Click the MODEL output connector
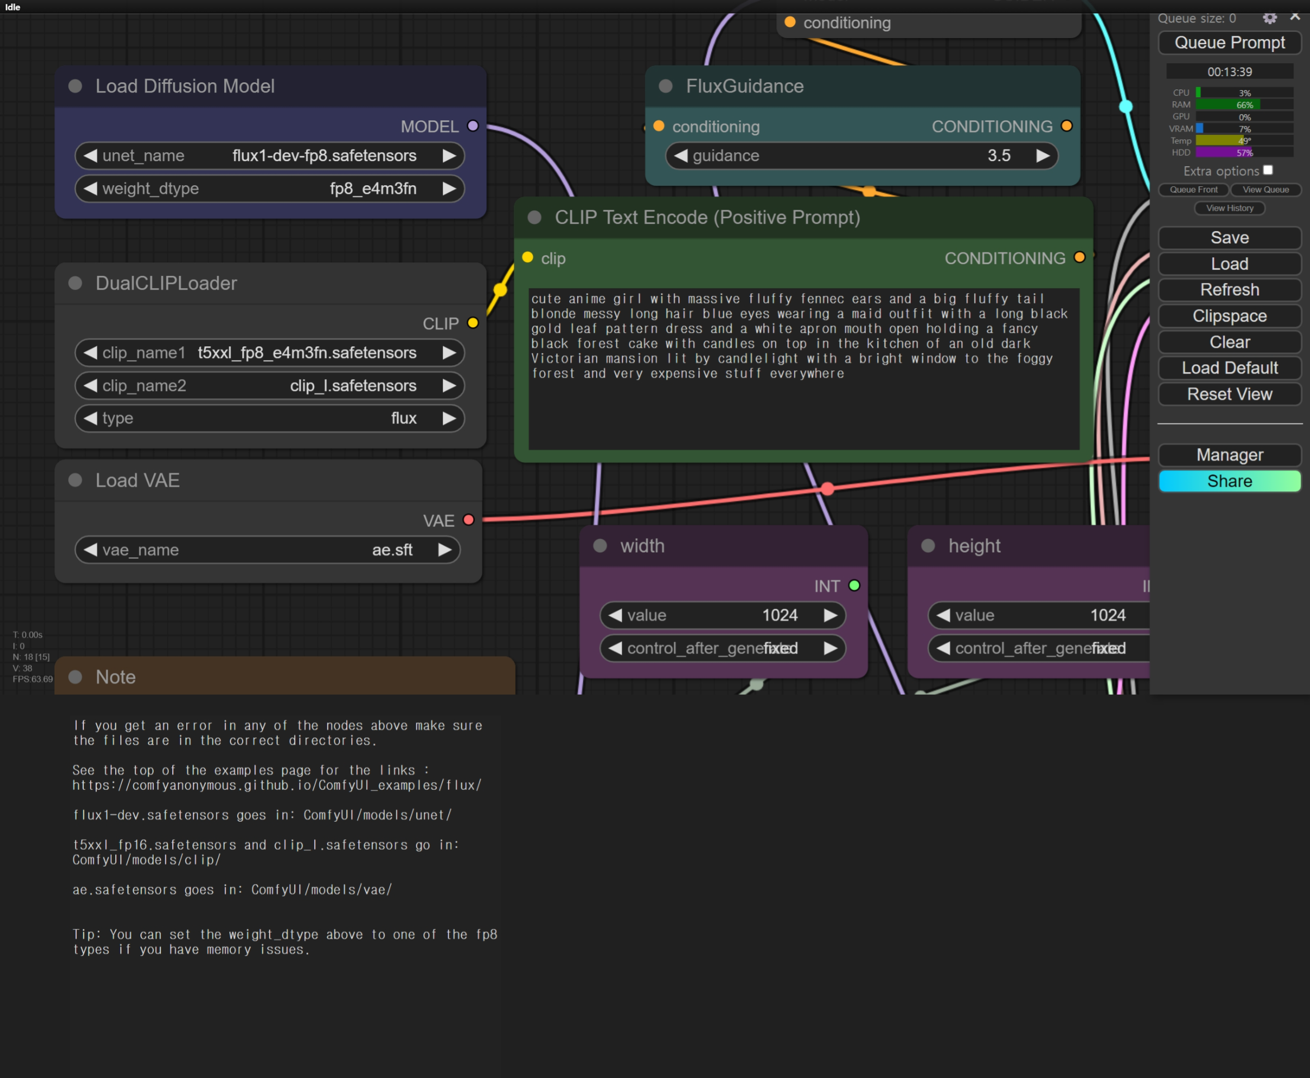The height and width of the screenshot is (1078, 1310). pos(473,126)
